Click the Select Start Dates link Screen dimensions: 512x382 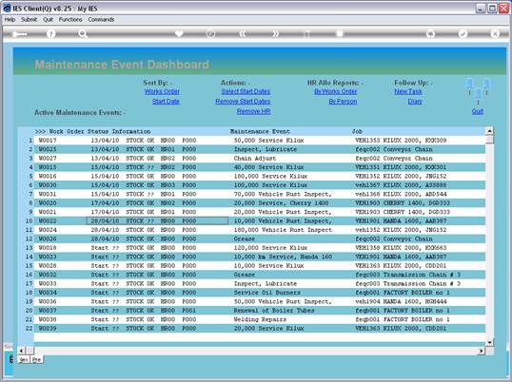246,91
